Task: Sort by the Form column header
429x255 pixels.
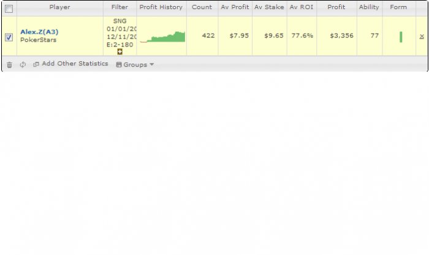Action: (398, 7)
